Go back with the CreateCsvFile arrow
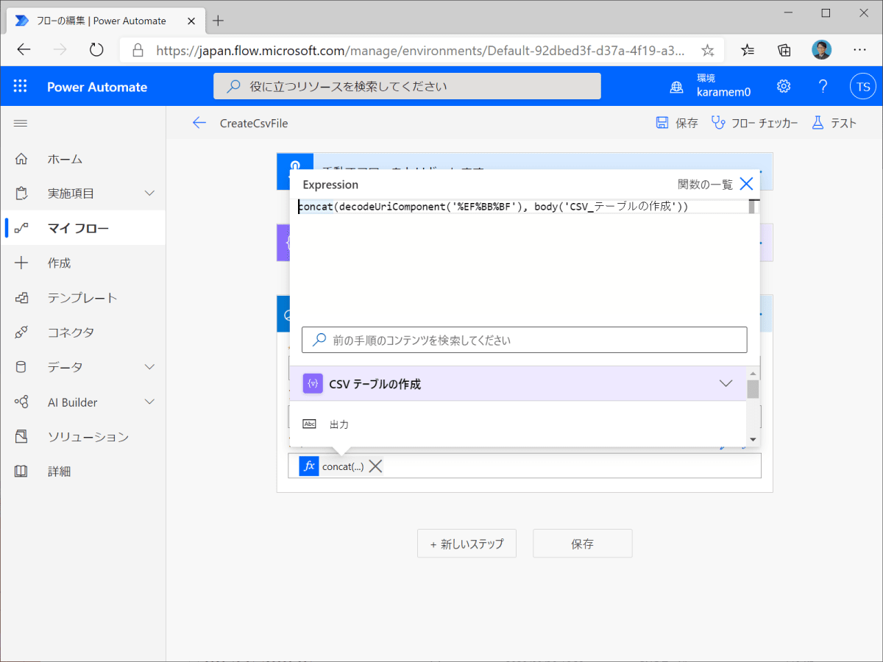The image size is (883, 662). 199,123
